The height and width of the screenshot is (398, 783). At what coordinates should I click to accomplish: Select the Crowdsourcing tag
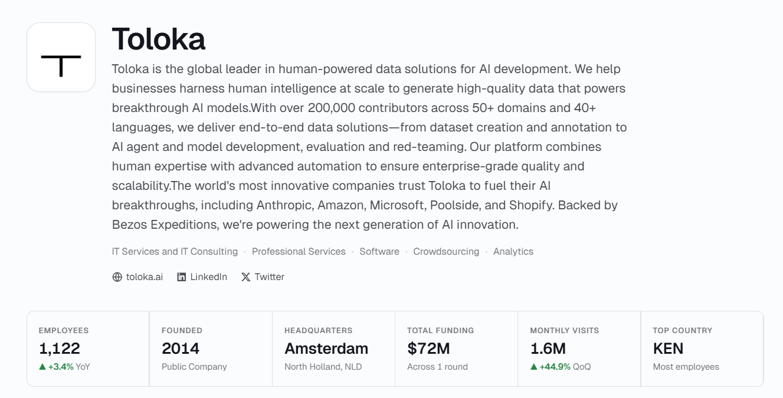tap(446, 251)
